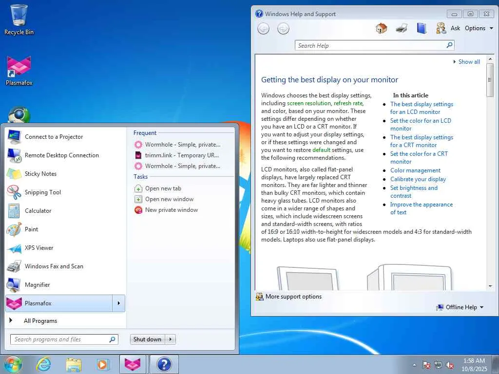
Task: Click the Search Help magnifier icon
Action: coord(449,45)
